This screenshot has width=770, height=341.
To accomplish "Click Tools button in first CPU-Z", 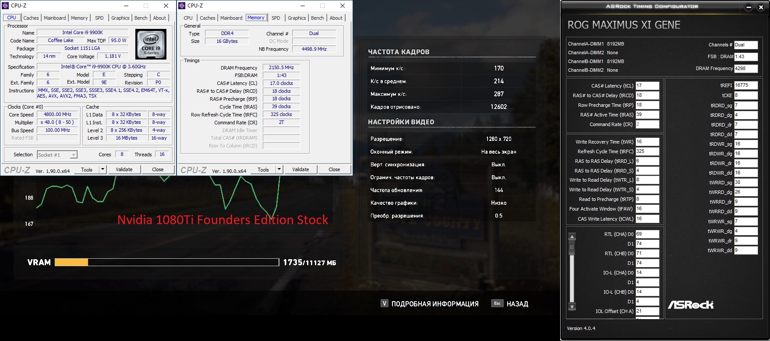I will coord(87,169).
